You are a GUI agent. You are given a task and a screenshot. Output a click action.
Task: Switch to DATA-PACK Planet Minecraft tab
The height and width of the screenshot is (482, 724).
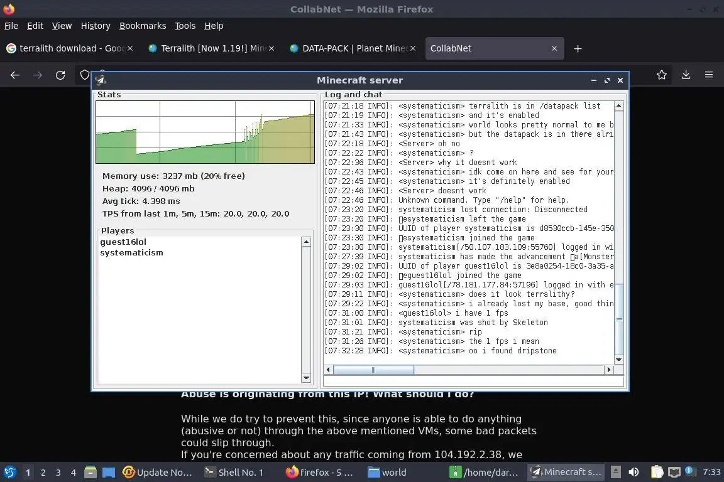click(x=352, y=48)
